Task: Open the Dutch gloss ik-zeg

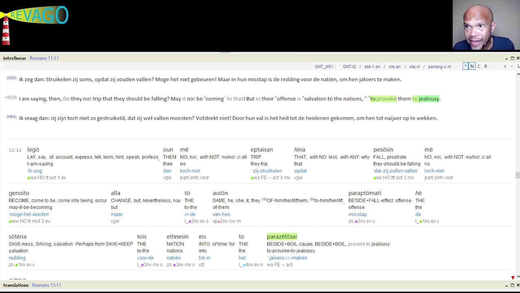Action: coord(35,171)
